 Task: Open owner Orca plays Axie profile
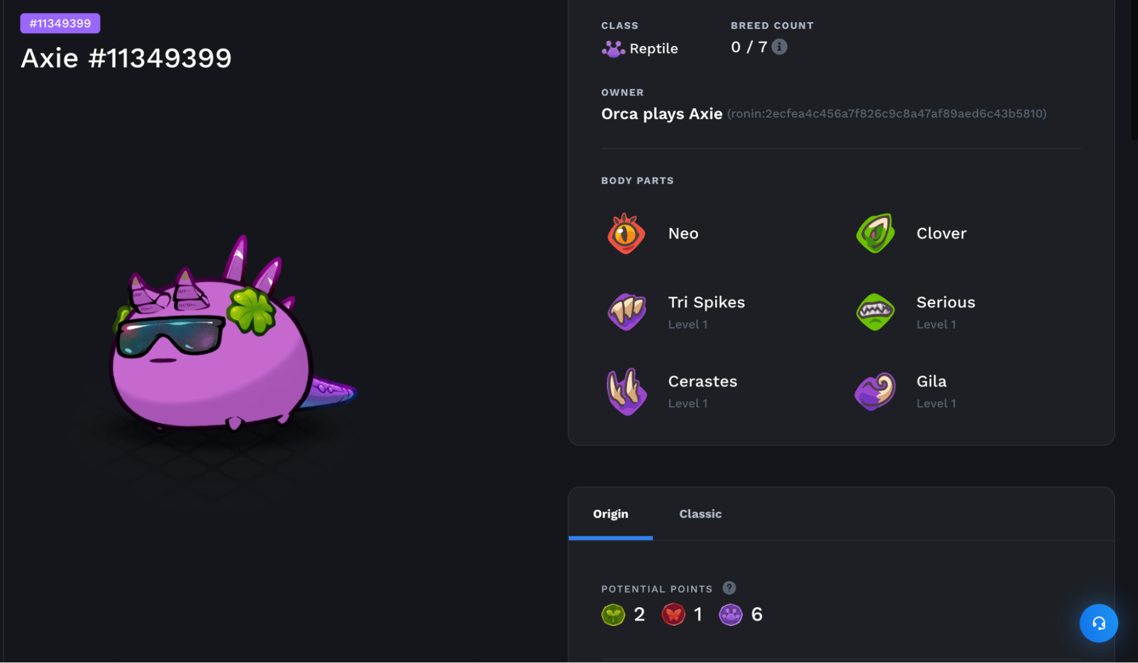pos(662,114)
